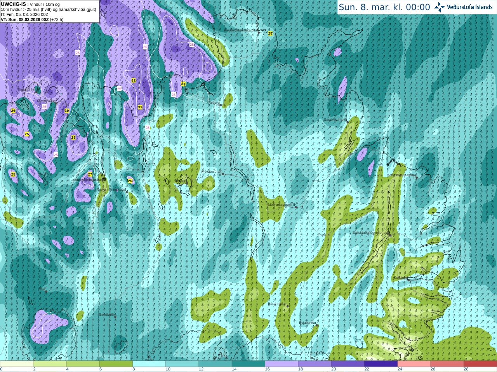Select the yellow 32 gust marker
This screenshot has height=372, width=497.
[134, 80]
